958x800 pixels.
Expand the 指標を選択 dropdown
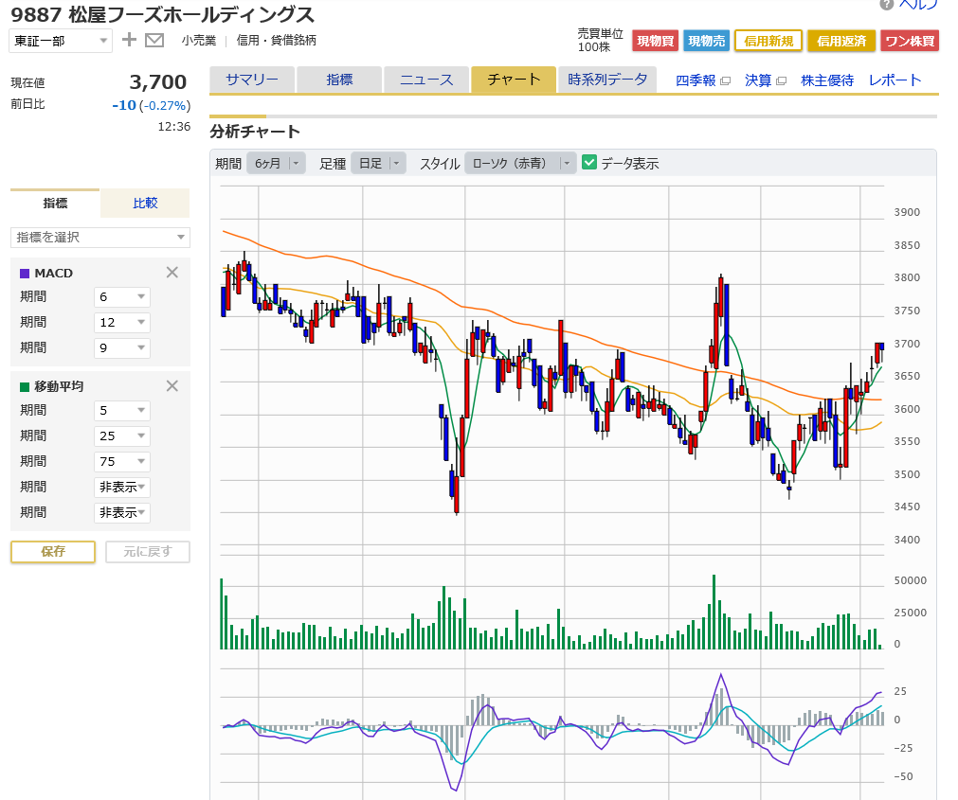[100, 238]
